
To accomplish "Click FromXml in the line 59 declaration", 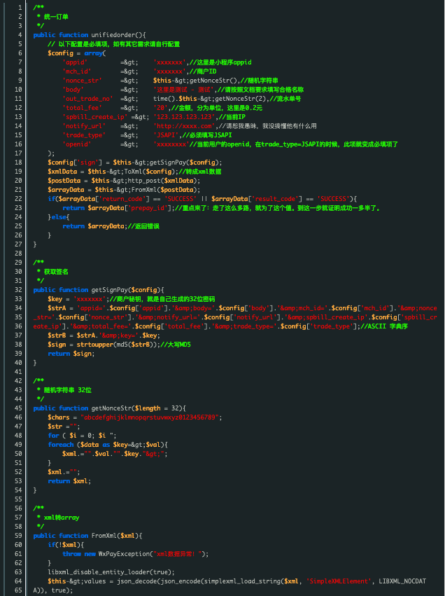I will coord(104,536).
